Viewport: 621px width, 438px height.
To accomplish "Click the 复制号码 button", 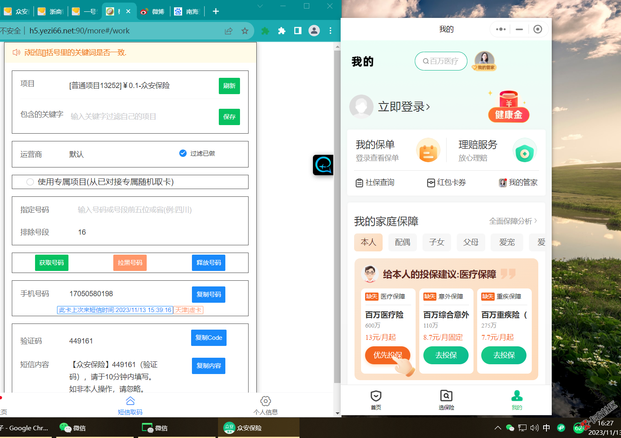I will (209, 295).
